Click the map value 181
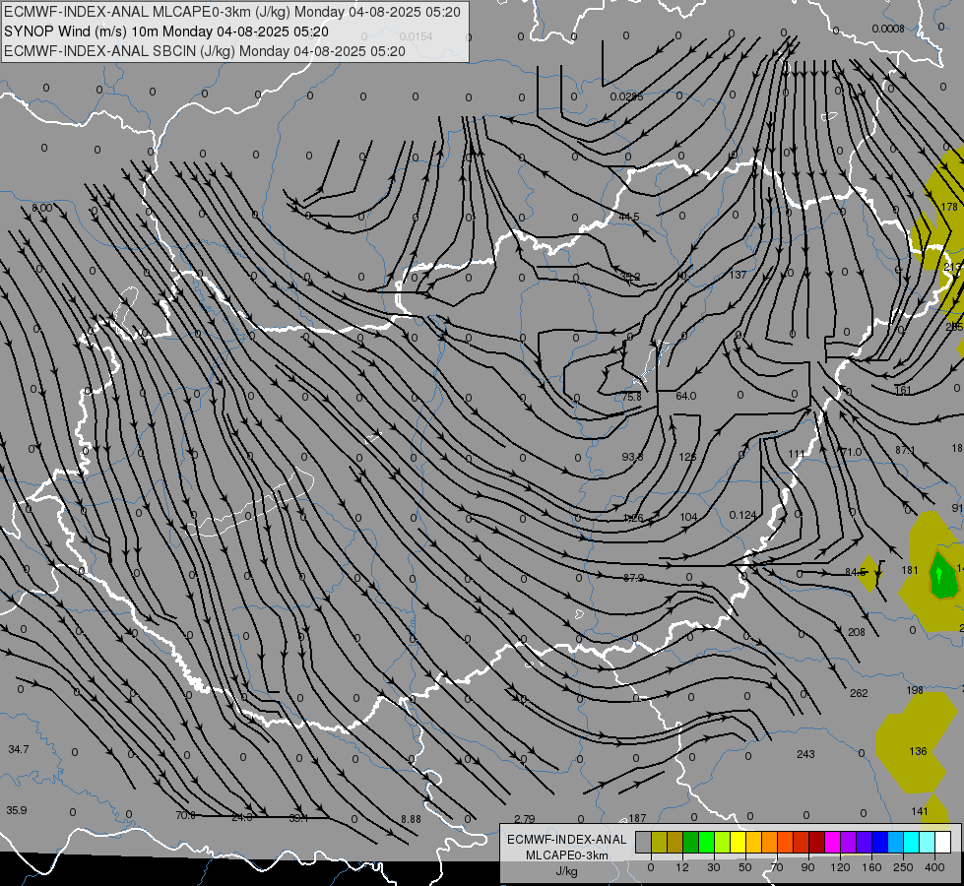 pyautogui.click(x=910, y=570)
